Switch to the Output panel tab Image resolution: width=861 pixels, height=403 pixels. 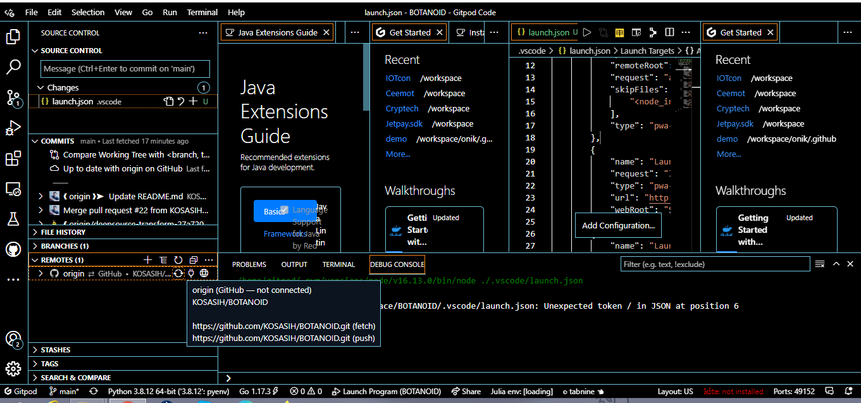294,264
